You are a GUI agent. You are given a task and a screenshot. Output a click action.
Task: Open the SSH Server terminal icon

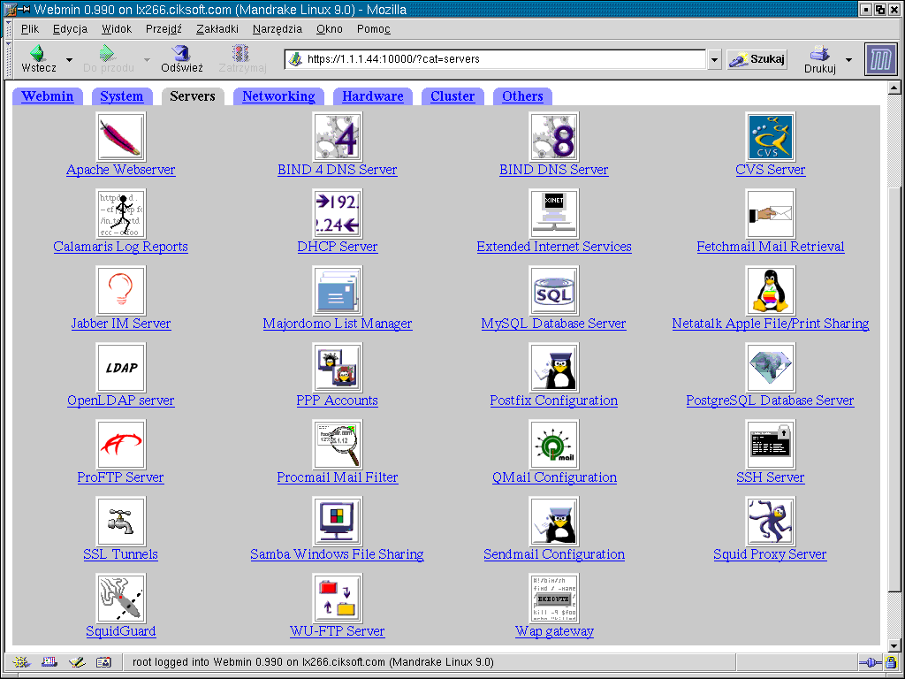click(770, 444)
